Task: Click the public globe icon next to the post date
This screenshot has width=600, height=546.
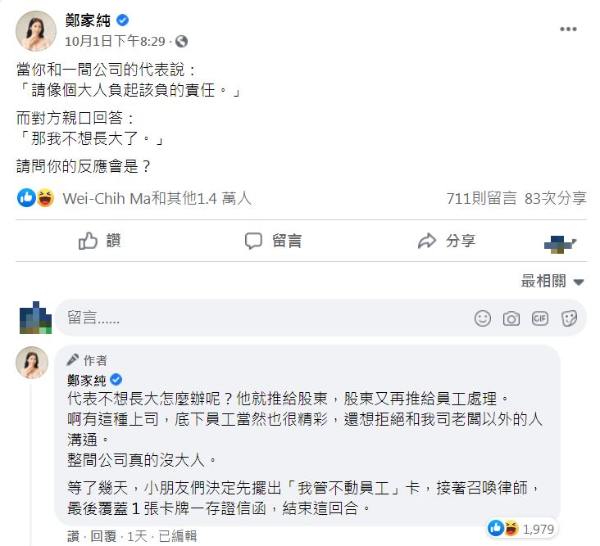Action: [181, 41]
